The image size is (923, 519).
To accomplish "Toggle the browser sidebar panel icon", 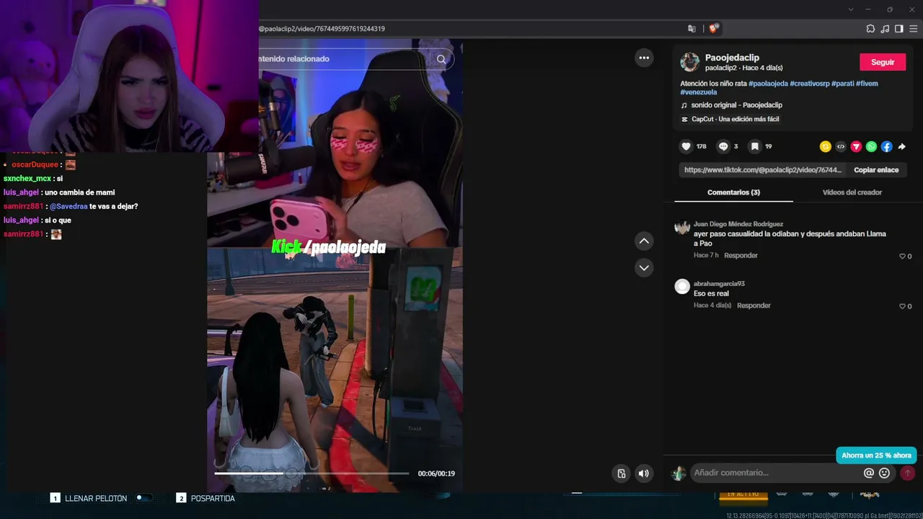I will (898, 29).
